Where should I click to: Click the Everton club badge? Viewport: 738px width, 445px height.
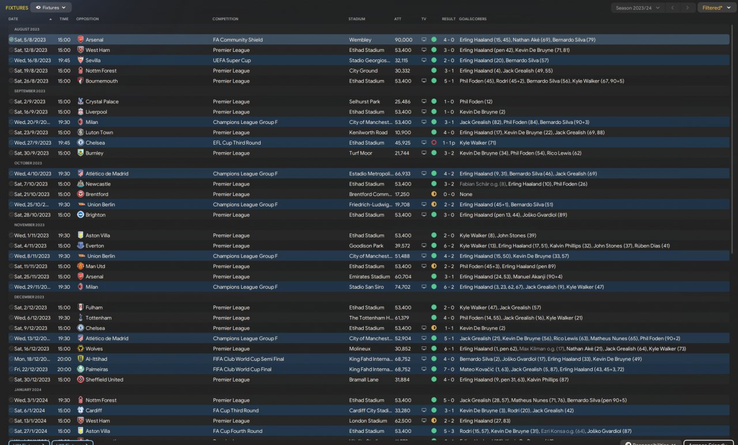coord(81,246)
